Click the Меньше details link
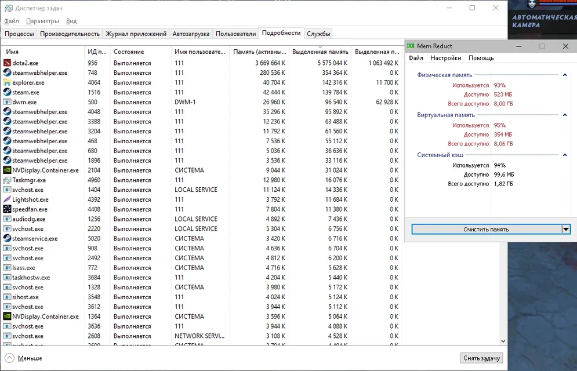This screenshot has height=371, width=577. pyautogui.click(x=30, y=358)
